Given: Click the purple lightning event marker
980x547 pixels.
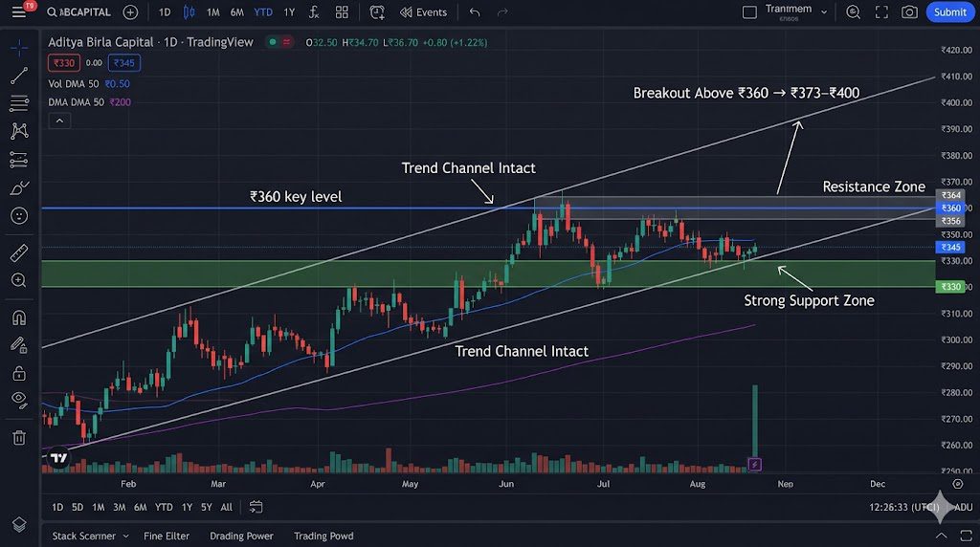Looking at the screenshot, I should (x=754, y=464).
